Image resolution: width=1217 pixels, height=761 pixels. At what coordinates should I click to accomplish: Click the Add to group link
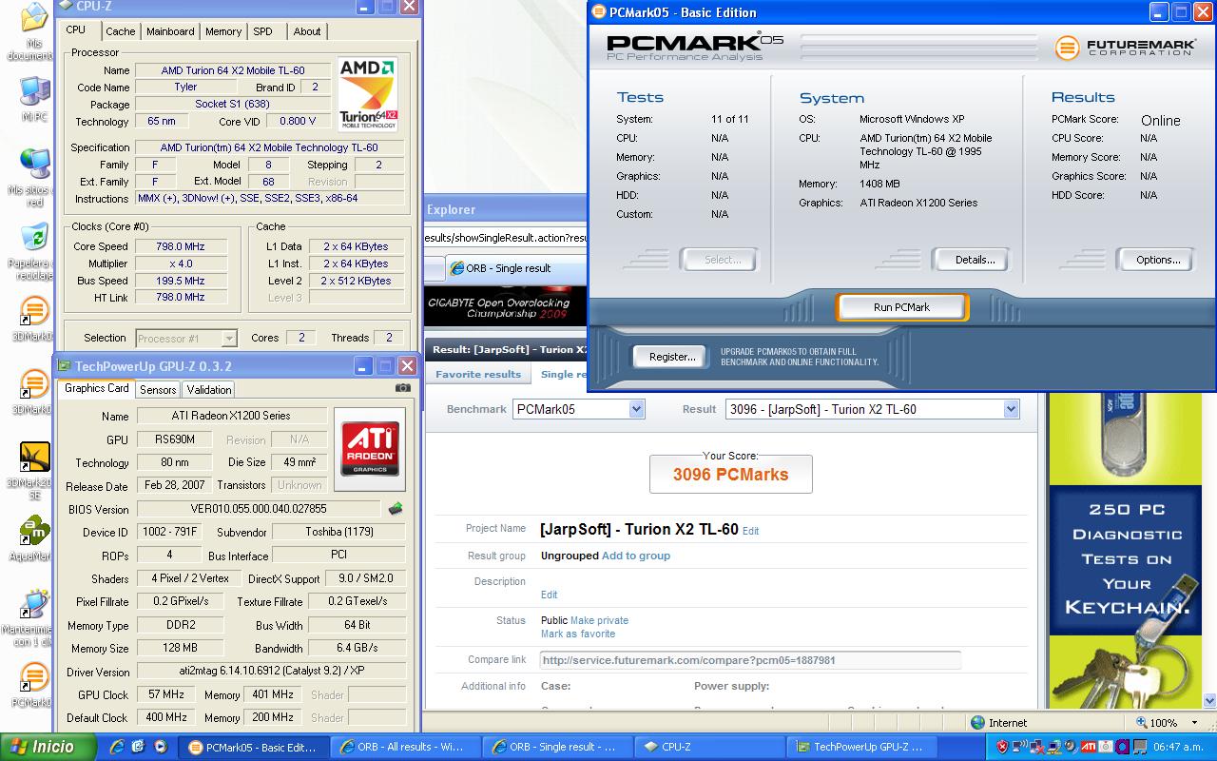tap(636, 556)
